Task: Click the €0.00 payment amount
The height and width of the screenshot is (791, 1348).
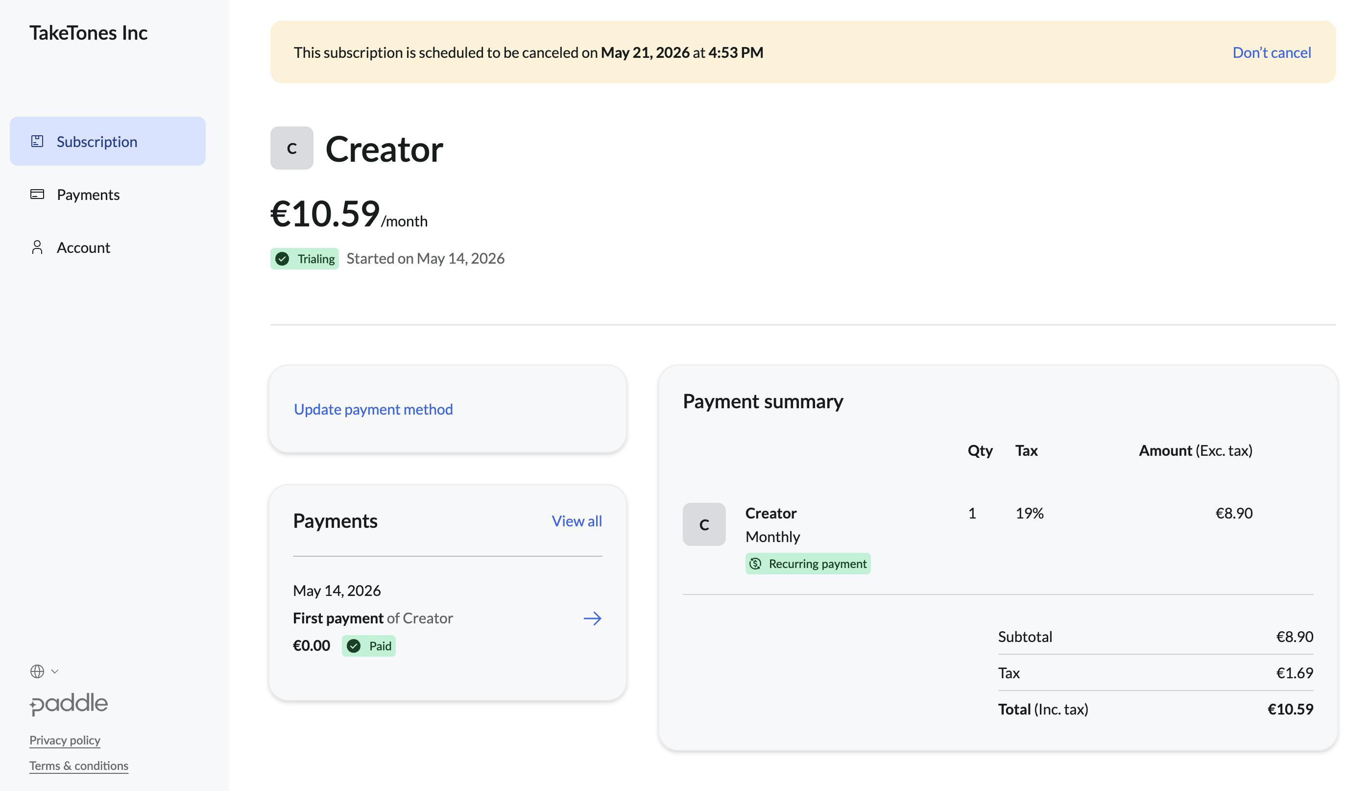Action: [312, 646]
